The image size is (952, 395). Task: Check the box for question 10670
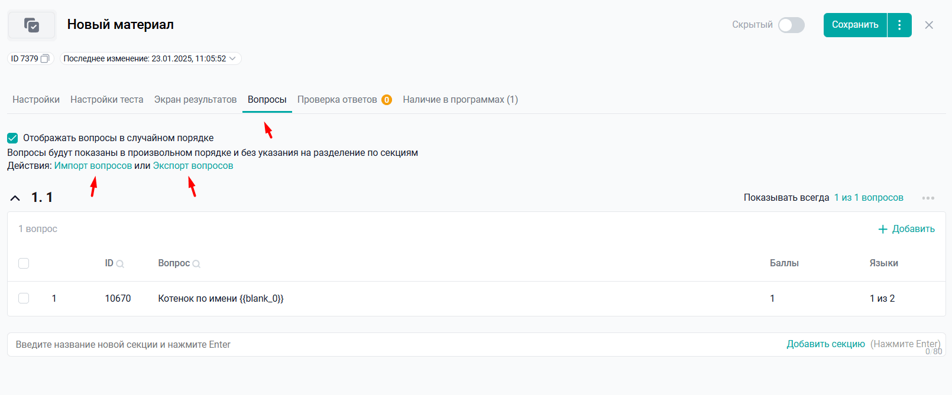pyautogui.click(x=24, y=298)
